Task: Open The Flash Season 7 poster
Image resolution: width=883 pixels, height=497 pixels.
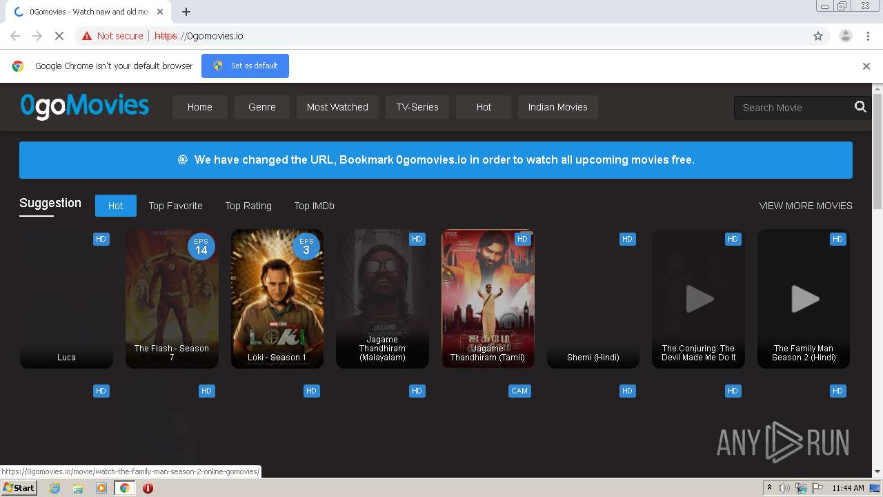Action: click(x=172, y=299)
